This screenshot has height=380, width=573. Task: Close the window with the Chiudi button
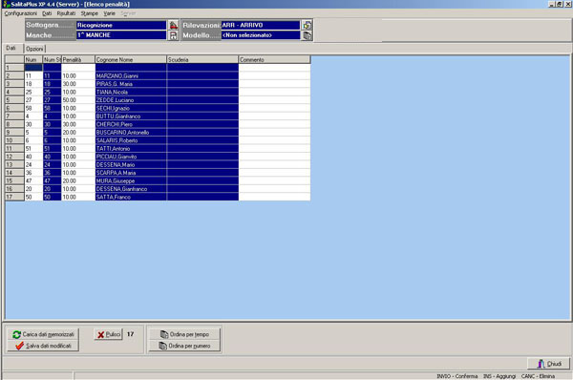point(548,364)
